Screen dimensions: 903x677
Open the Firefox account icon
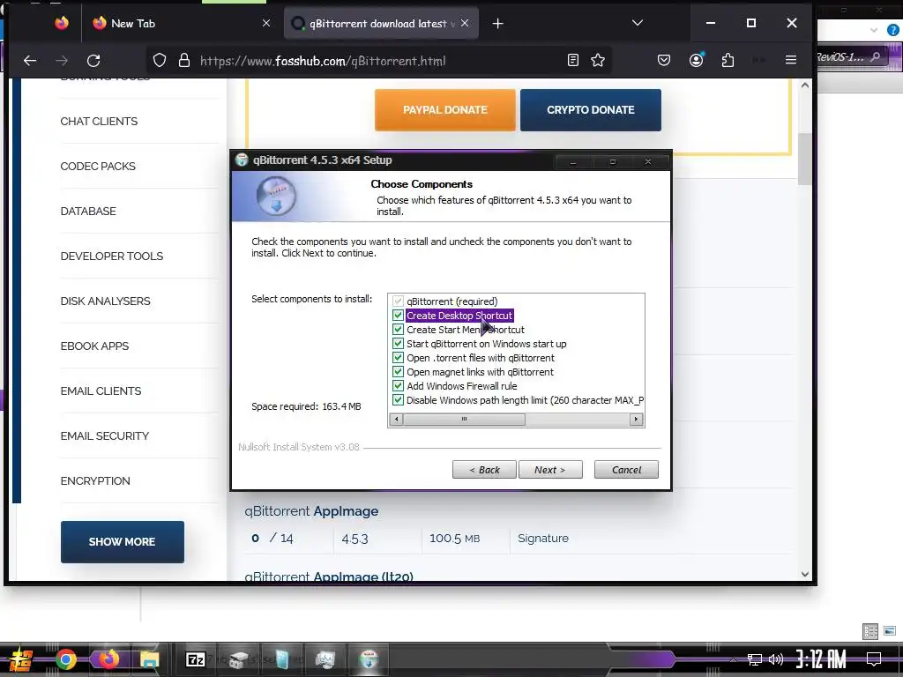[x=697, y=60]
